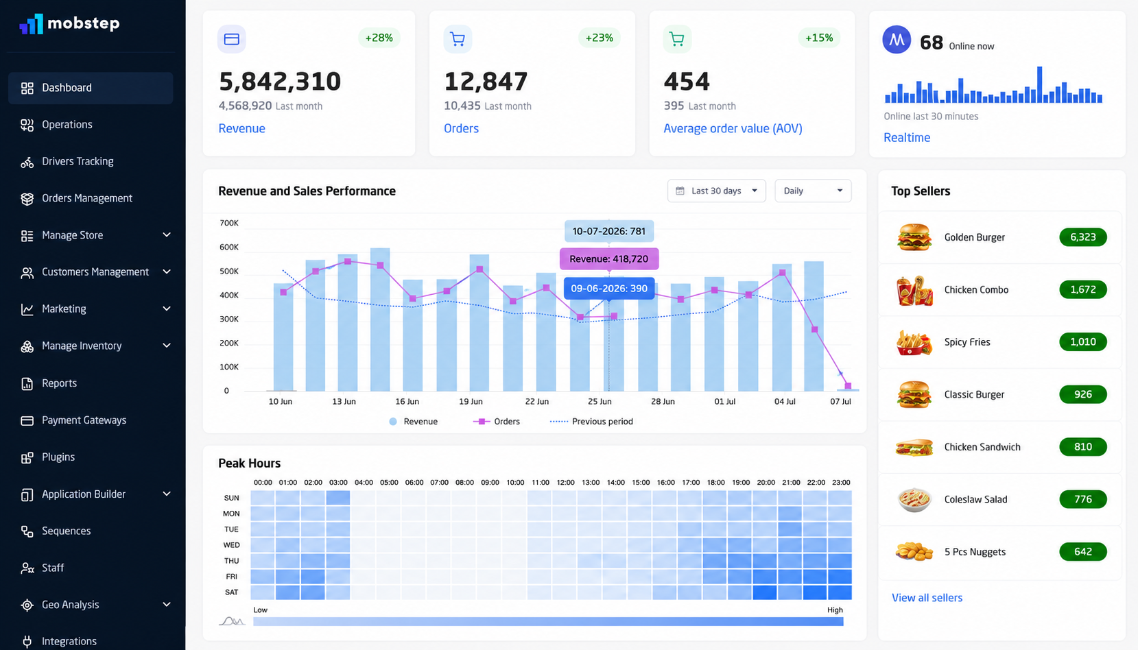Select the 5 Pcs Nuggets seller row

point(1000,552)
